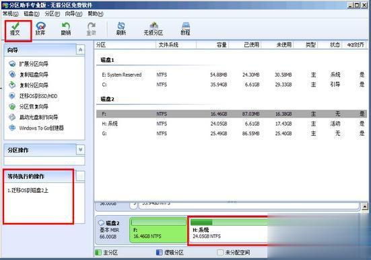Screen dimensions: 371x260
Task: Sort by the 容量 column header
Action: coord(213,44)
